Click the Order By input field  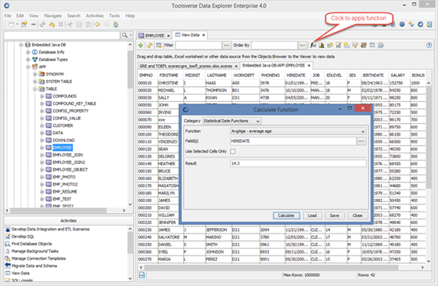click(275, 45)
